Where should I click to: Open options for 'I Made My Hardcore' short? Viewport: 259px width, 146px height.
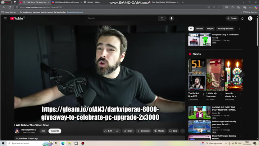point(222,94)
